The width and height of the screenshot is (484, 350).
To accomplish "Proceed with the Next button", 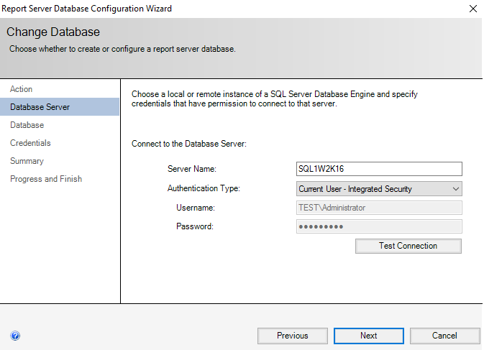I will tap(368, 336).
